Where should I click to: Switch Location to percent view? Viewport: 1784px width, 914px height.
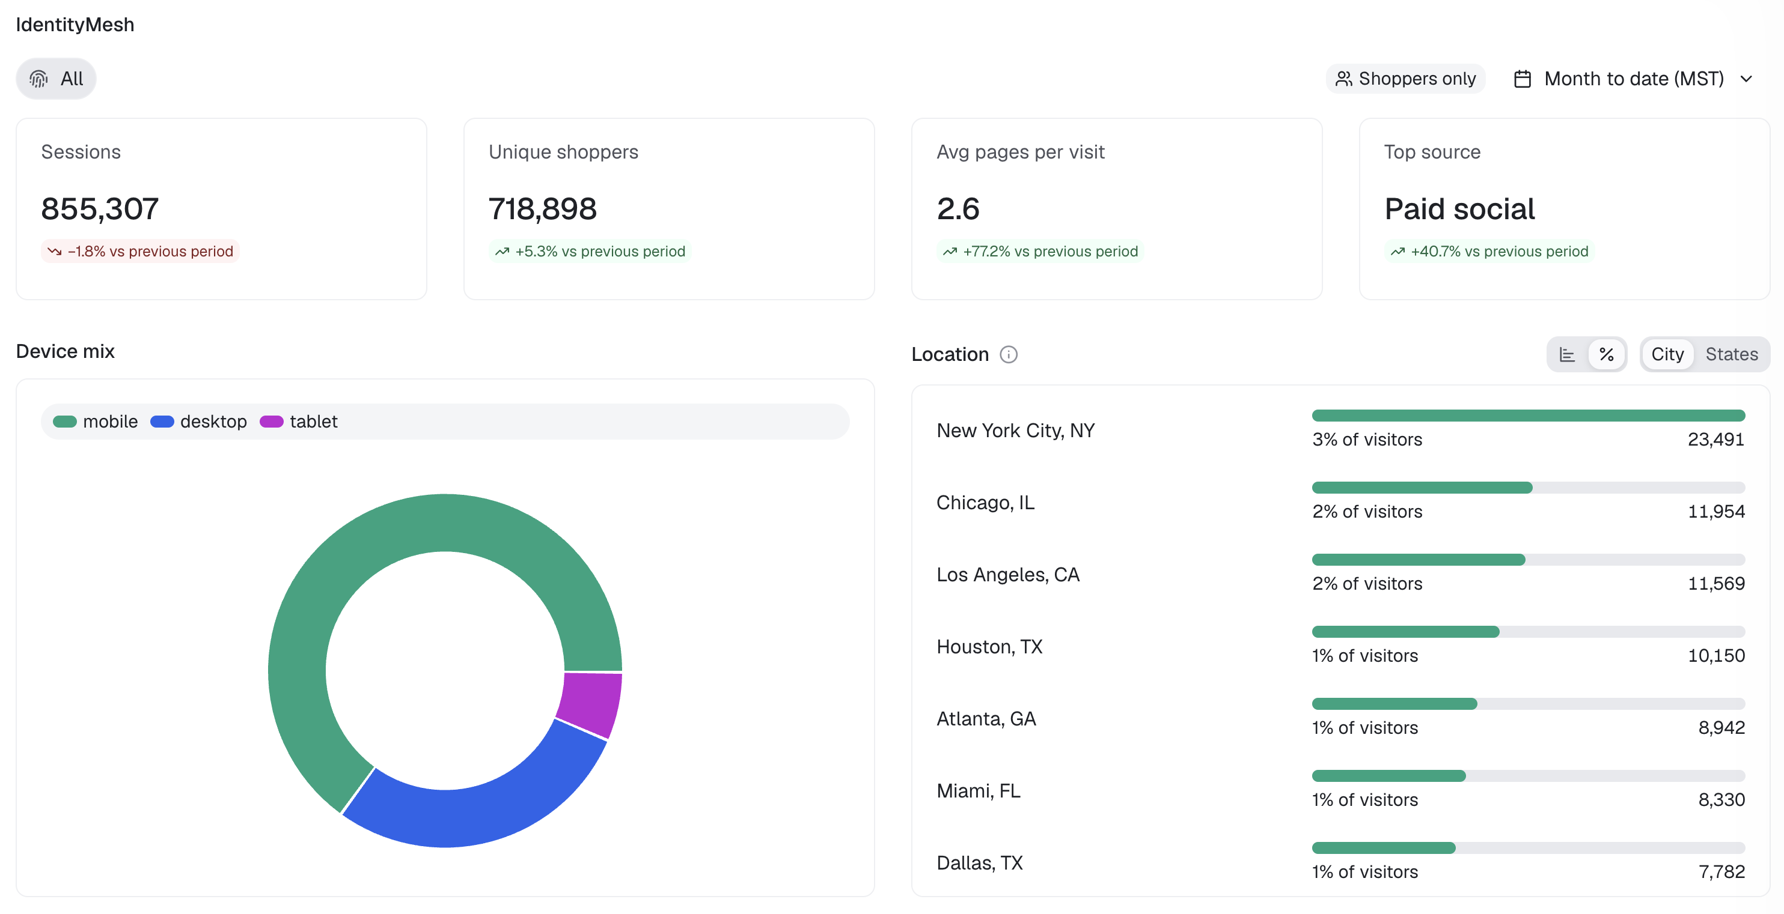pyautogui.click(x=1607, y=354)
